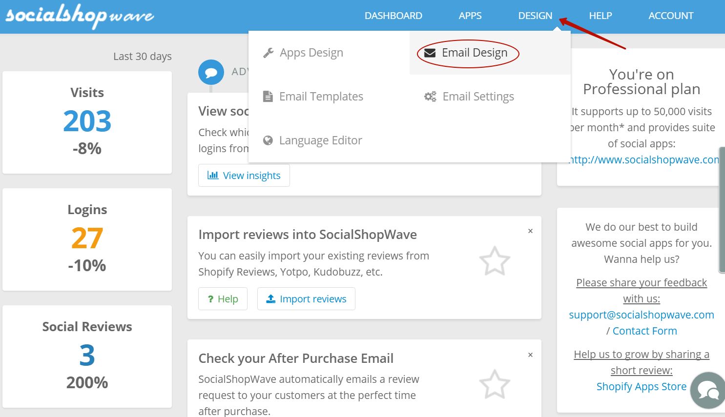Open the Shopify Apps Store link
The height and width of the screenshot is (417, 725).
click(x=642, y=387)
